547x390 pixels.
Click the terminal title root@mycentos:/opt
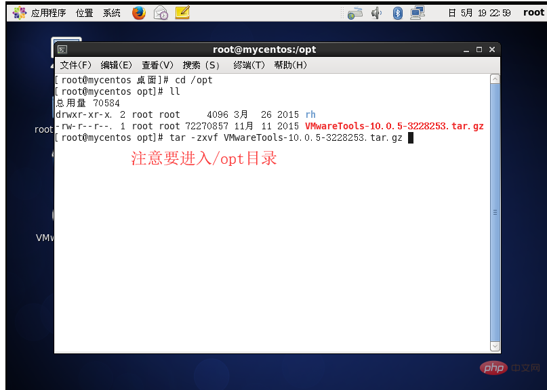[x=264, y=49]
